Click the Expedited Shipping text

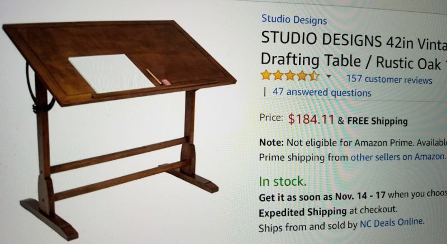click(x=302, y=212)
